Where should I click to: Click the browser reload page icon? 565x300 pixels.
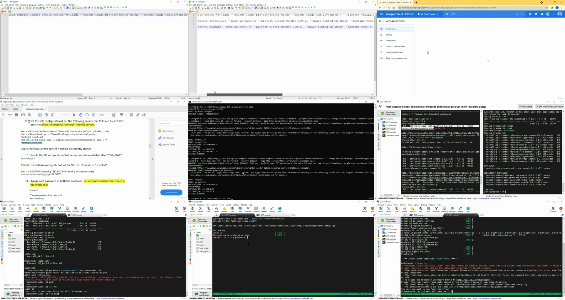click(389, 8)
